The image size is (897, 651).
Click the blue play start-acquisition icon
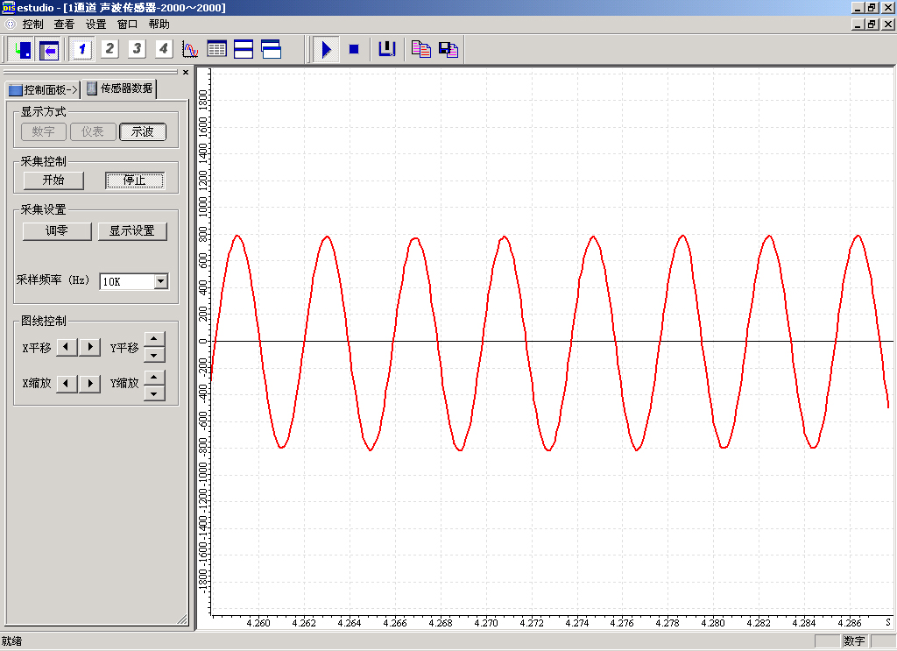326,49
